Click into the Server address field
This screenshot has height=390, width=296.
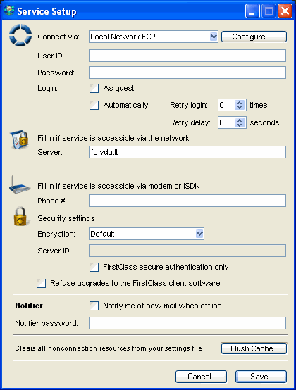[x=187, y=152]
